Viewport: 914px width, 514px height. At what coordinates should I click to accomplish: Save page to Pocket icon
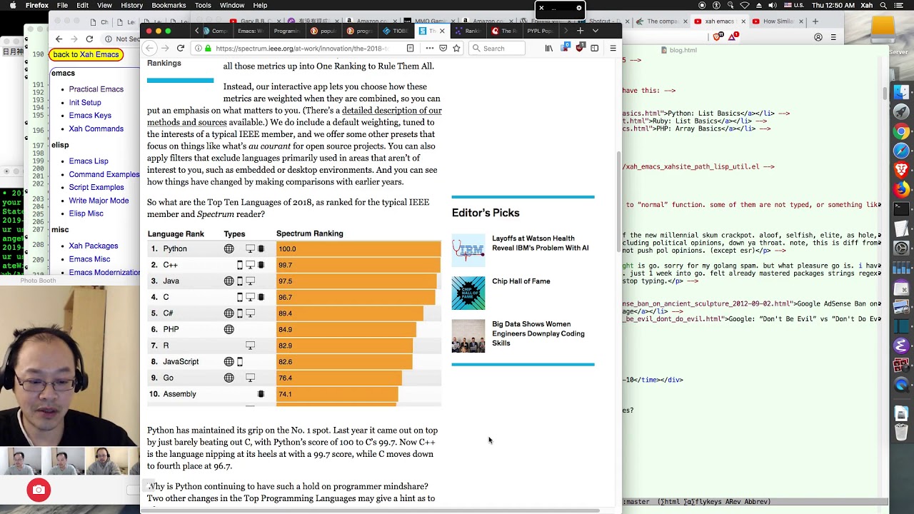443,48
